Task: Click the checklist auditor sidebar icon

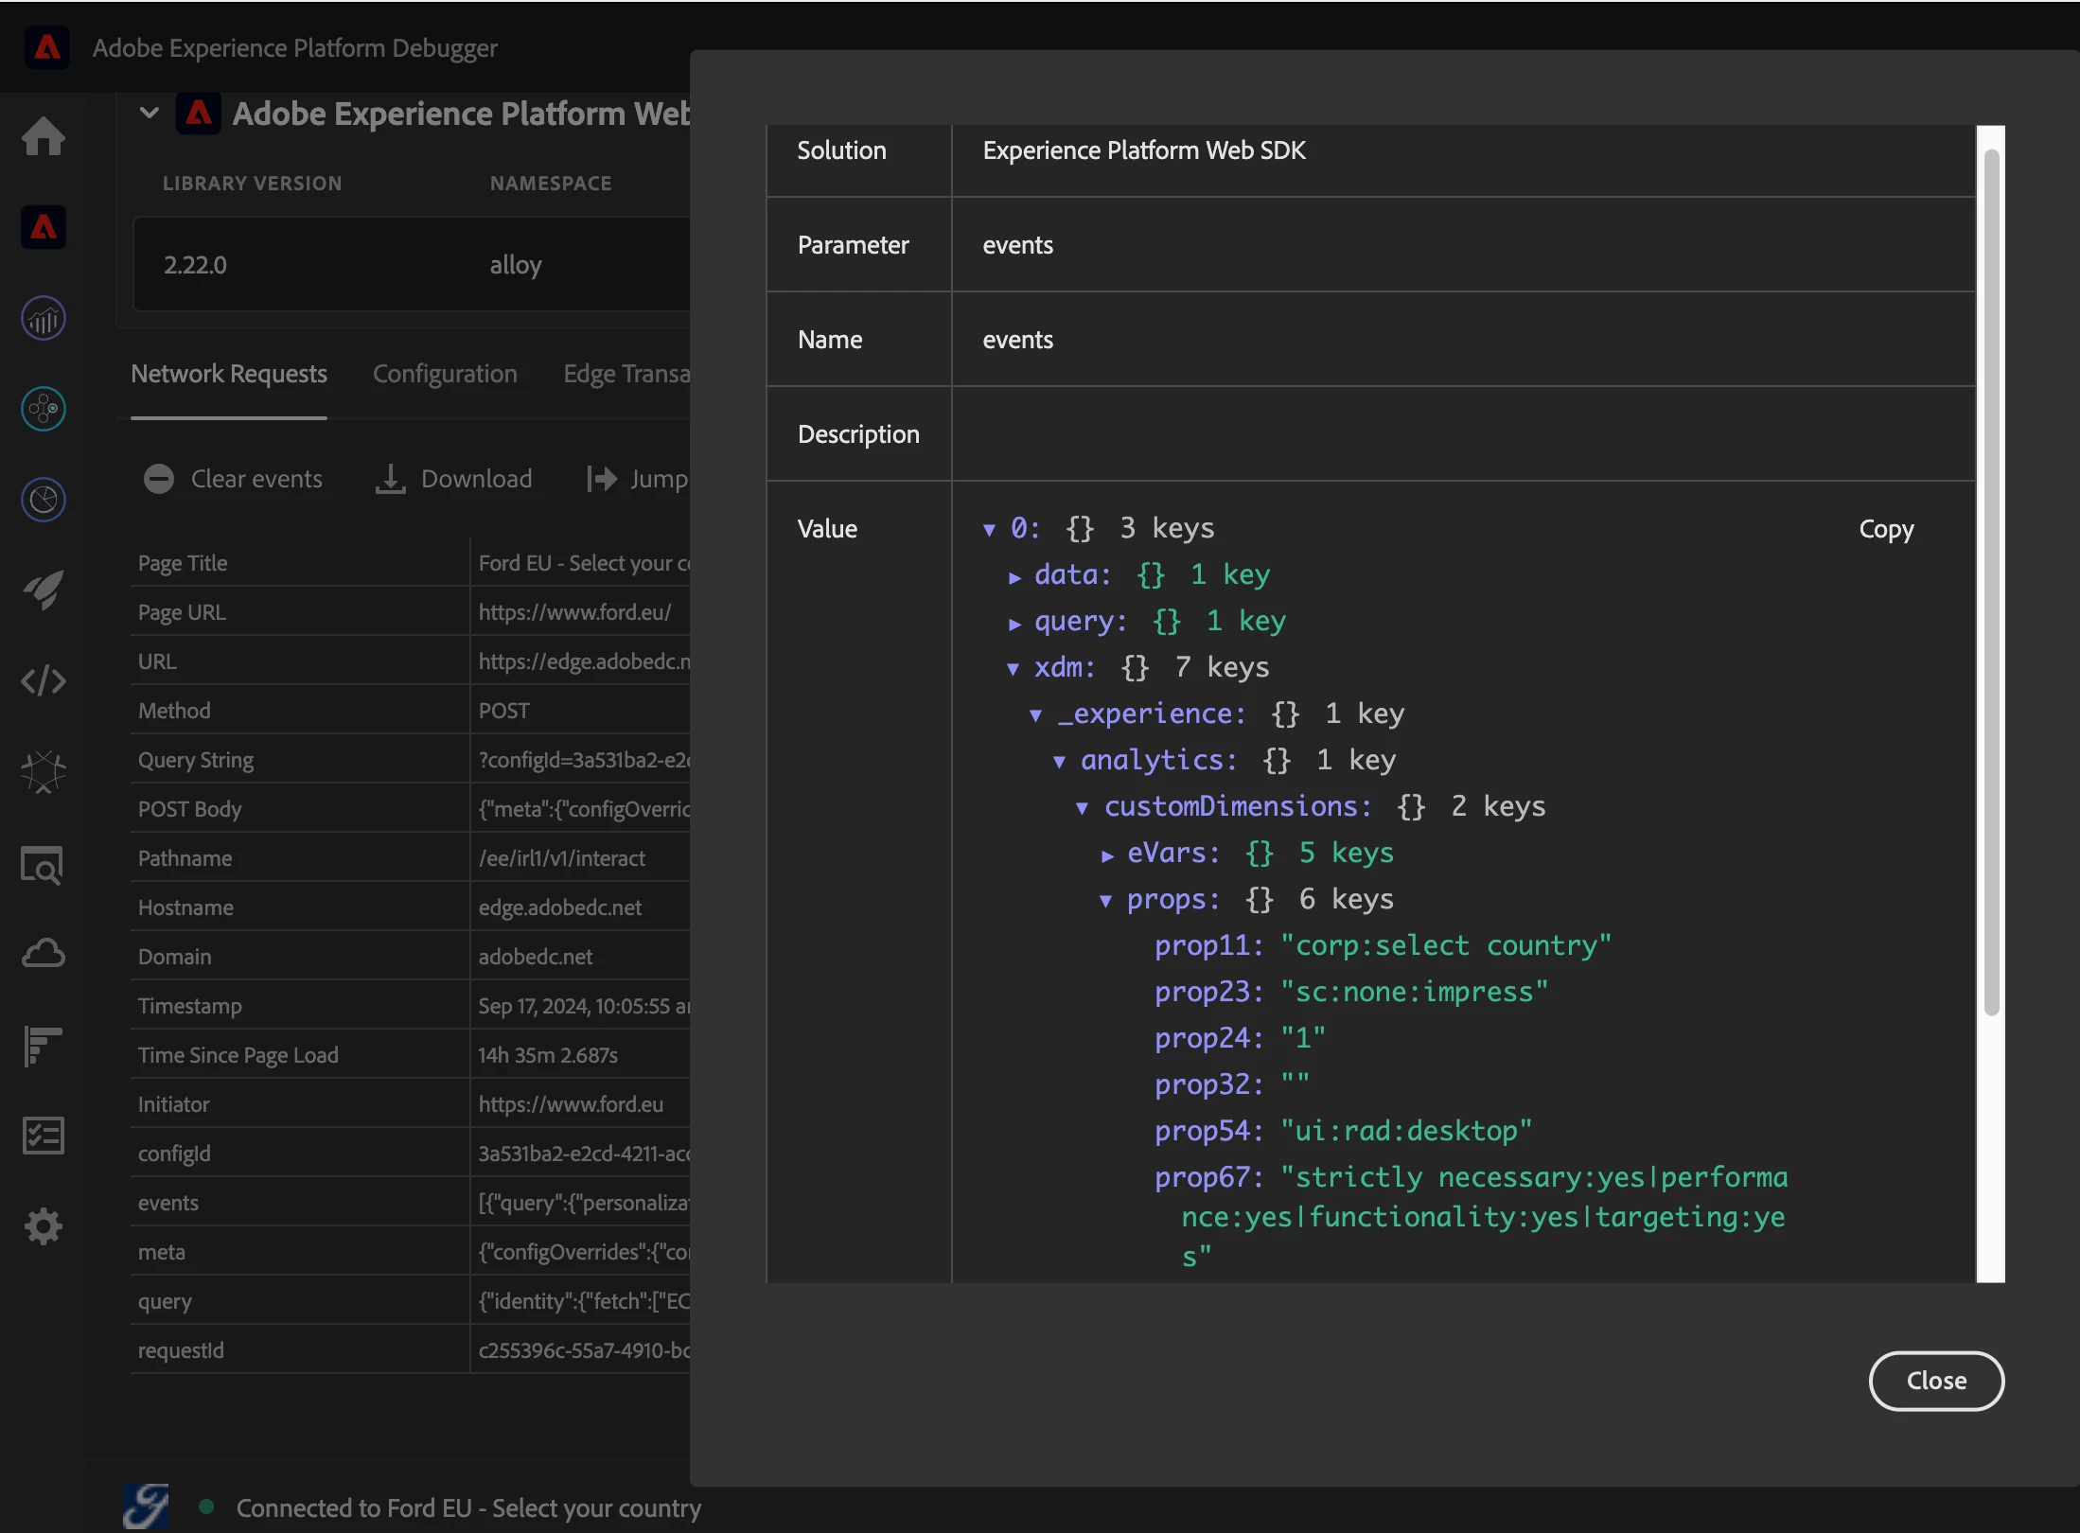Action: tap(44, 1136)
